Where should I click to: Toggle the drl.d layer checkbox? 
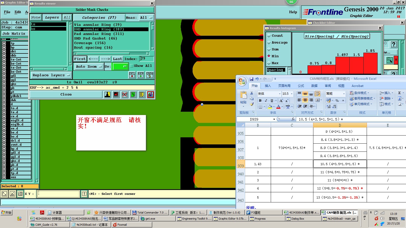click(4, 141)
